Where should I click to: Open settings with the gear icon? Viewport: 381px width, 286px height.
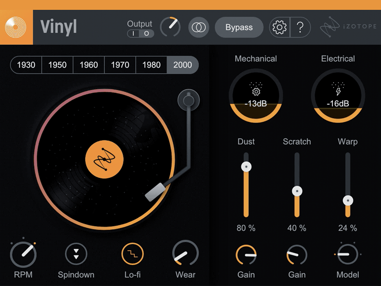click(x=280, y=27)
